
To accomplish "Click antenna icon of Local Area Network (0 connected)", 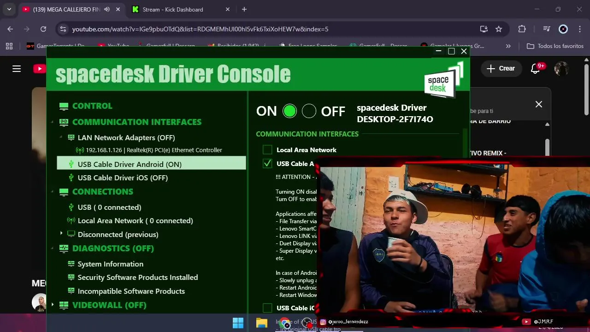I will [71, 220].
